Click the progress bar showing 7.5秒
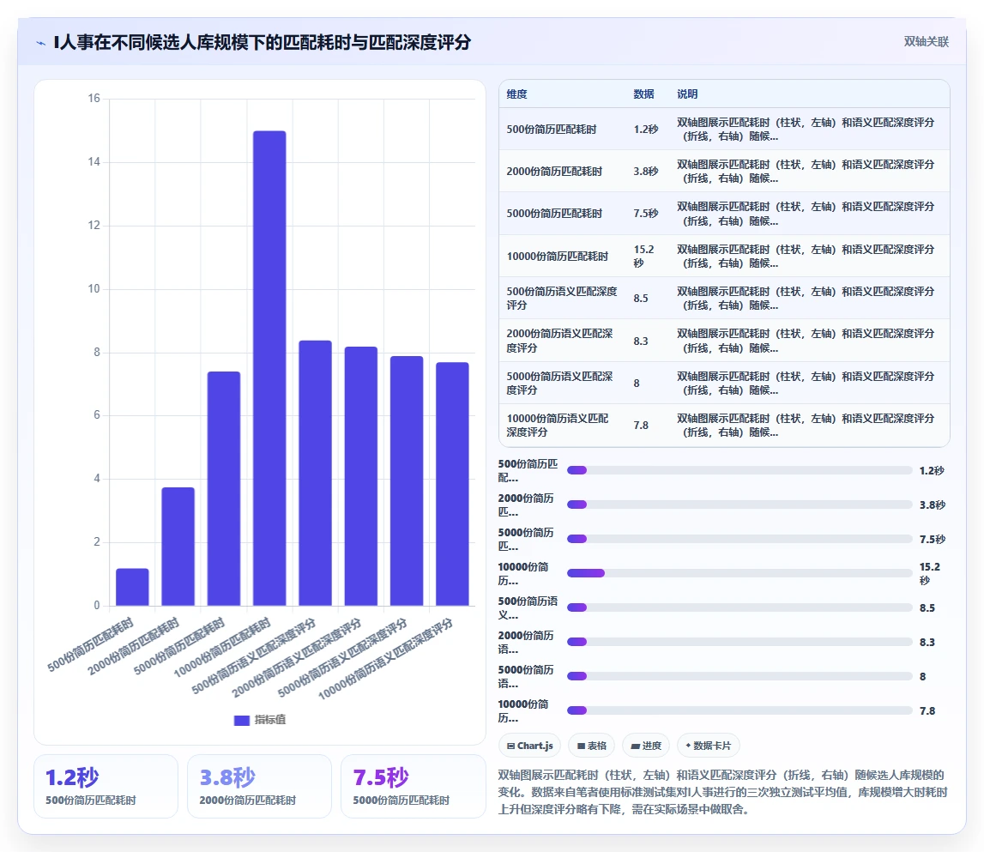 click(x=740, y=539)
